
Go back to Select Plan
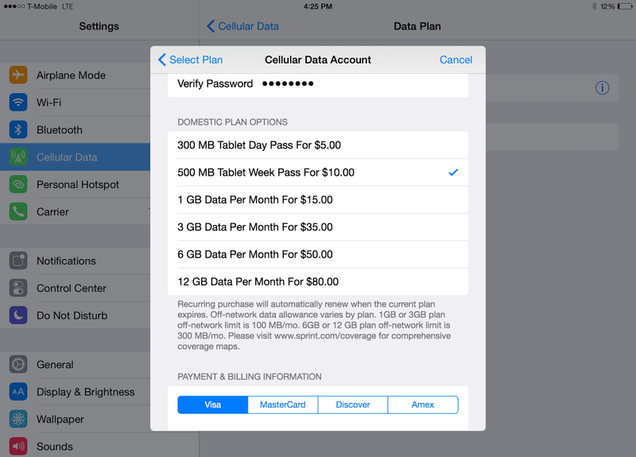point(191,60)
